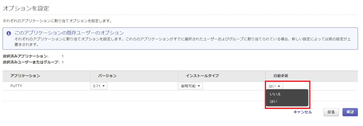Click the 自動更新 column header

tap(281, 76)
